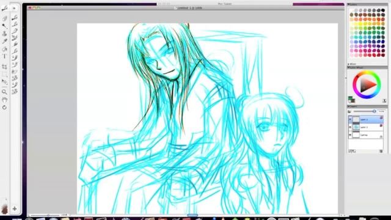This screenshot has height=220, width=391.
Task: Click the plus button at bottom of brush column
Action: click(15, 208)
